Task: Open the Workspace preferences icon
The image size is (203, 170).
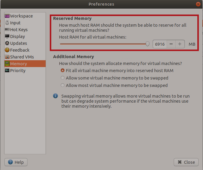Action: tap(7, 16)
